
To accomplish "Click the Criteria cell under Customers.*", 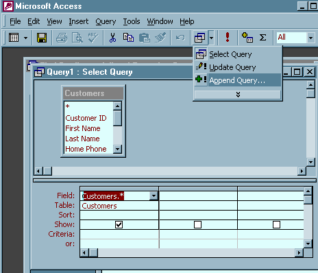I will click(119, 234).
